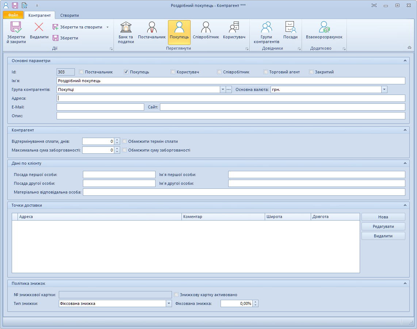Expand the Група контрагентів dropdown
417x329 pixels.
(x=223, y=89)
